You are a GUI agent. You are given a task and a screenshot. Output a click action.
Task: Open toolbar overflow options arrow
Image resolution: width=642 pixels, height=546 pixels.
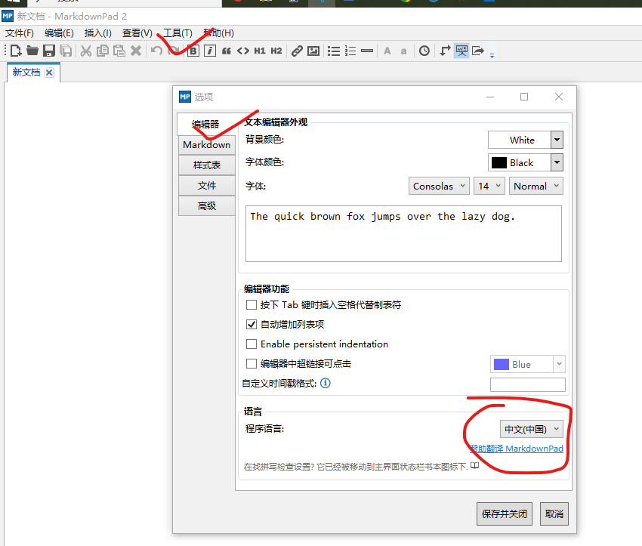tap(492, 55)
